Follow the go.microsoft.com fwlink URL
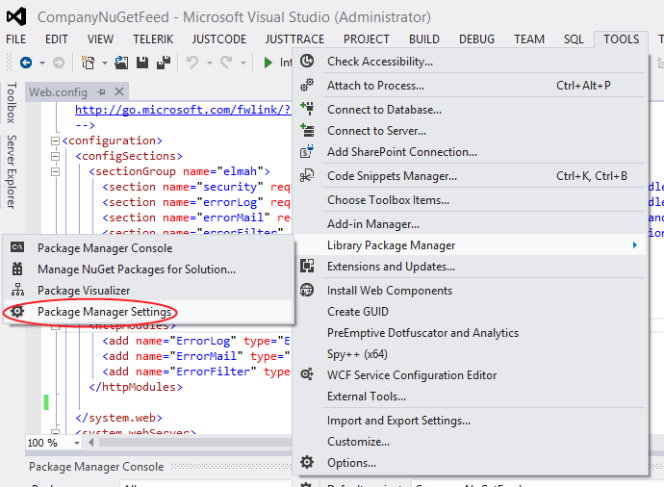The image size is (664, 487). point(183,110)
